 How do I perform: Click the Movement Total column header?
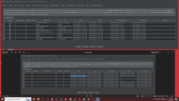pyautogui.click(x=30, y=21)
